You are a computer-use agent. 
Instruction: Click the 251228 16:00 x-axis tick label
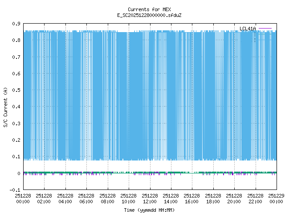coord(192,198)
